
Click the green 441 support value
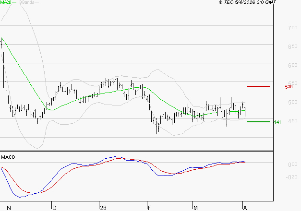(277, 122)
